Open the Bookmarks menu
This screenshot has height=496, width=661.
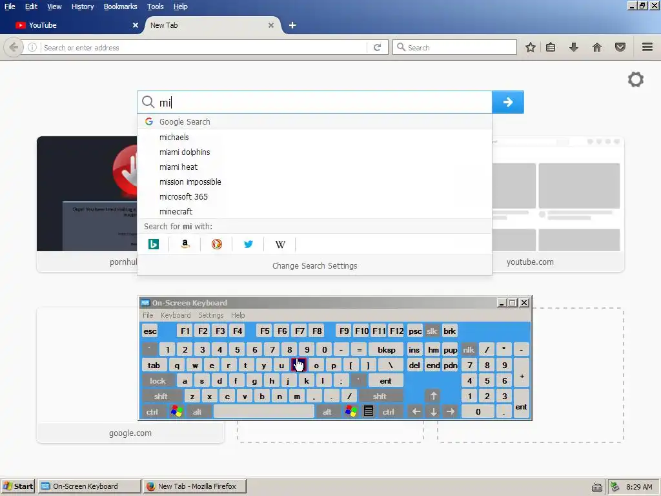121,6
